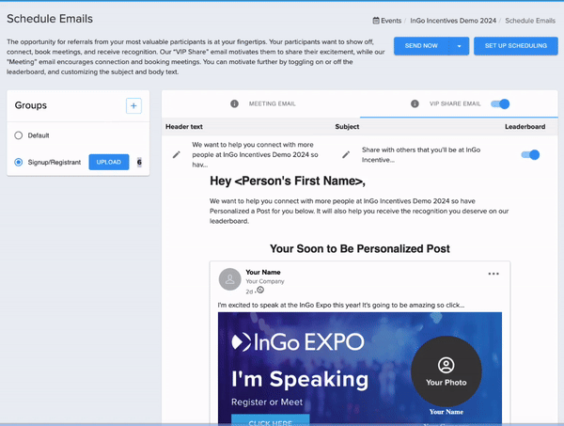This screenshot has height=426, width=564.
Task: Click the Set Up Scheduling button
Action: (x=516, y=46)
